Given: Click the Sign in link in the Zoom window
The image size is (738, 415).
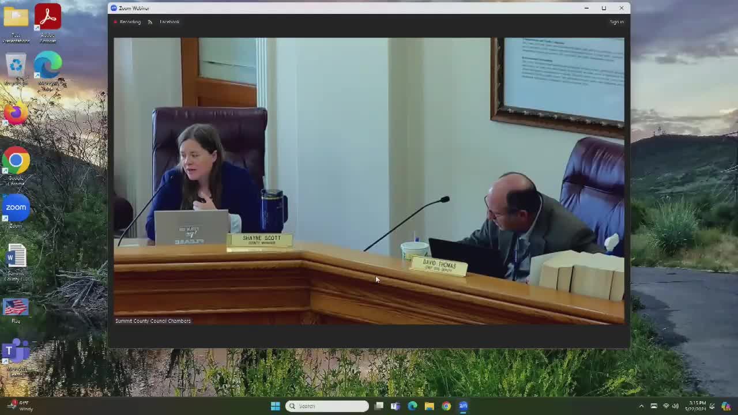Looking at the screenshot, I should (x=616, y=21).
